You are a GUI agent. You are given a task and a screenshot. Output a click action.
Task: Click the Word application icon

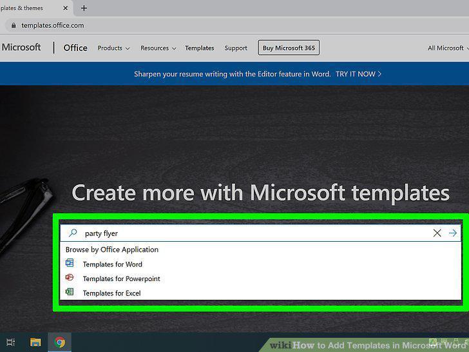70,263
